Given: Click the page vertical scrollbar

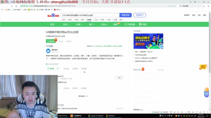Looking at the screenshot, I should [x=210, y=43].
